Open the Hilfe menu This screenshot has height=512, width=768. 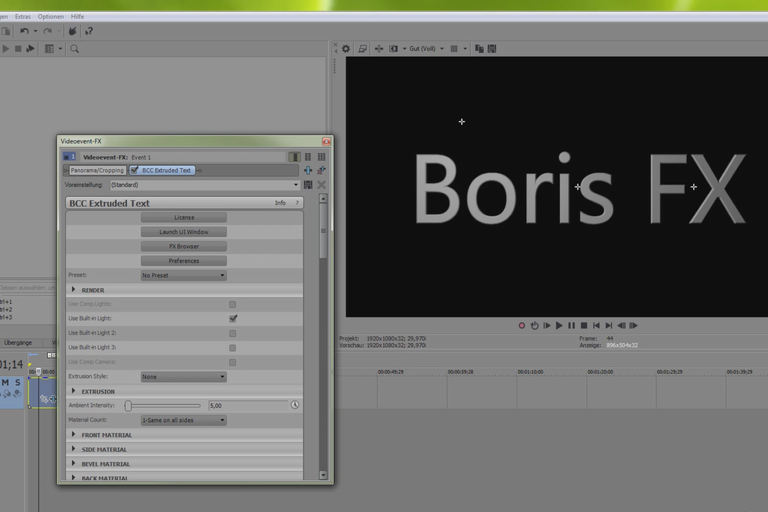[77, 17]
